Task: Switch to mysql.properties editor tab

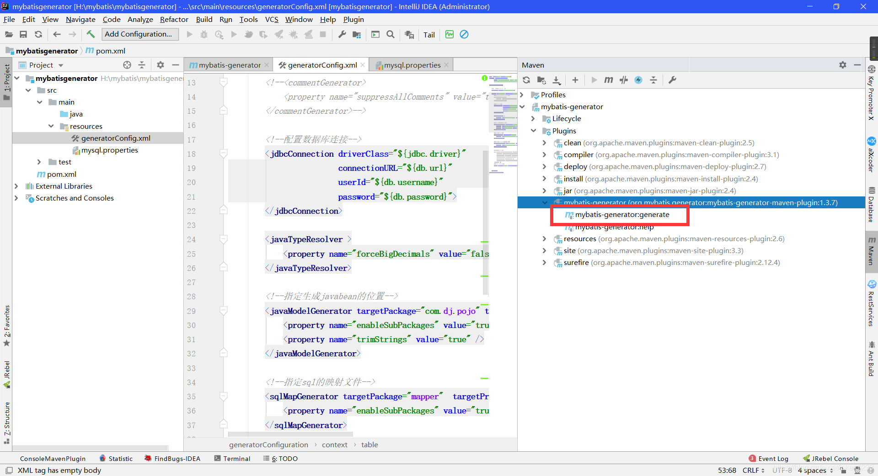Action: tap(412, 65)
